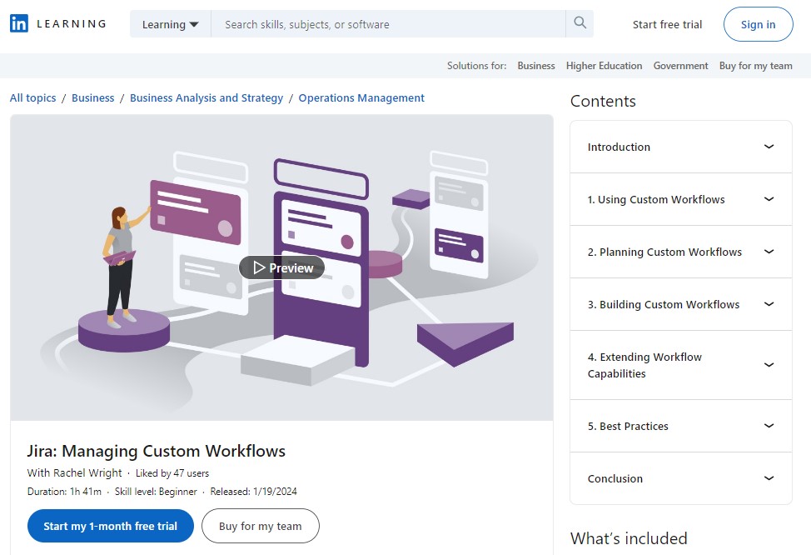Click the Released: 1/19/2024 text
Screen dimensions: 811x555
coord(253,492)
